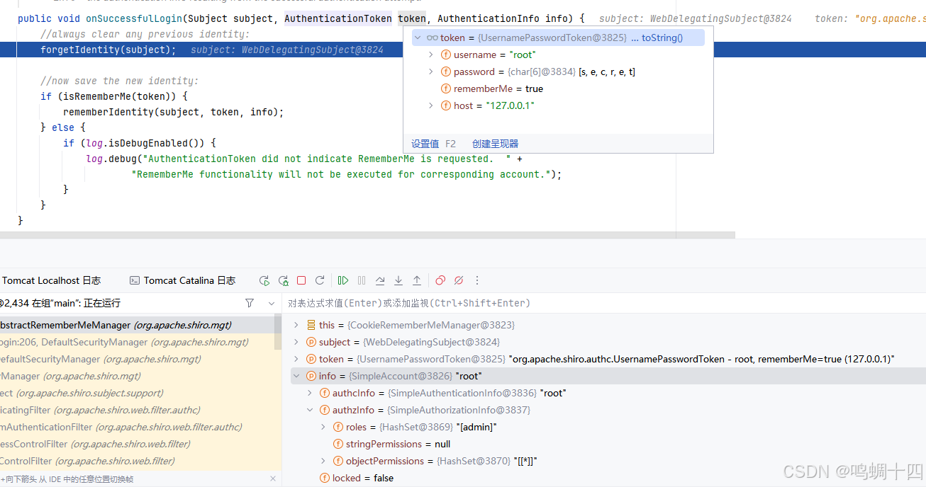Click rememberIdentity(subject, token, info) code line
The image size is (926, 487).
173,112
